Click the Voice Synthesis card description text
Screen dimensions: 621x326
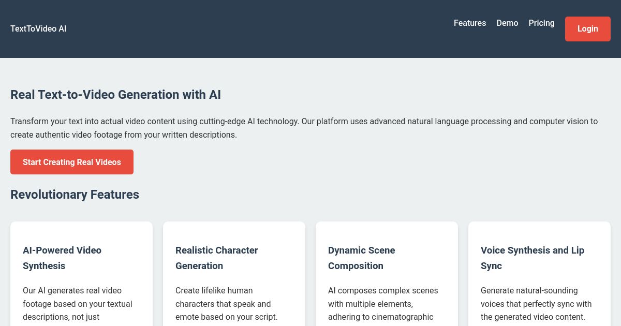click(x=536, y=304)
